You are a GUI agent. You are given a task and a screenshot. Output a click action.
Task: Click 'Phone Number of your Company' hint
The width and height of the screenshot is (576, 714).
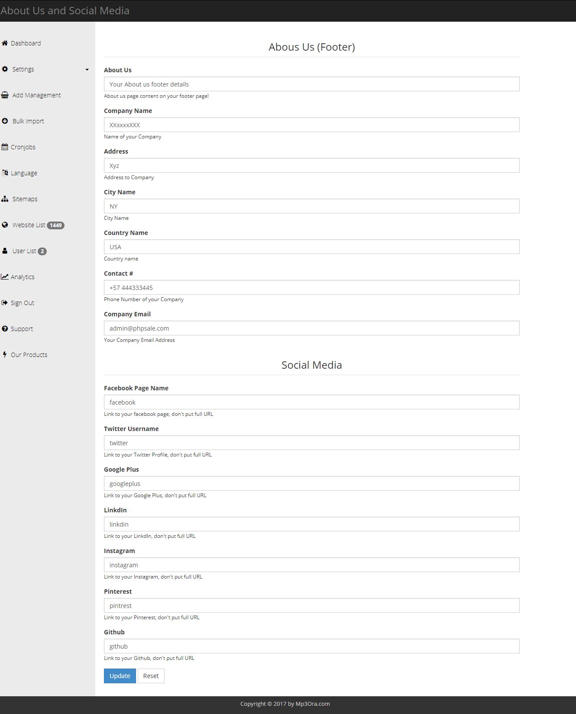pyautogui.click(x=144, y=299)
